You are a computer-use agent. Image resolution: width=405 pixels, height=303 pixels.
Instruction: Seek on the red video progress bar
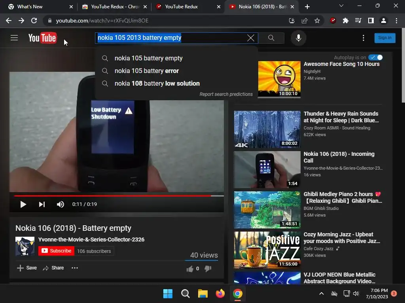(x=119, y=196)
